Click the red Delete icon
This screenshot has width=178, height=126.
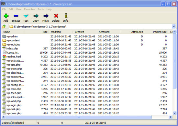tap(56, 16)
